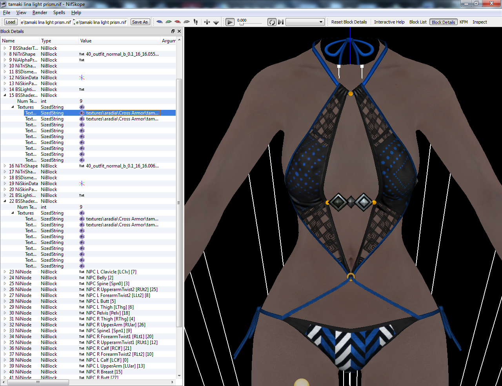Image resolution: width=502 pixels, height=386 pixels.
Task: Click the Load button
Action: pyautogui.click(x=11, y=22)
